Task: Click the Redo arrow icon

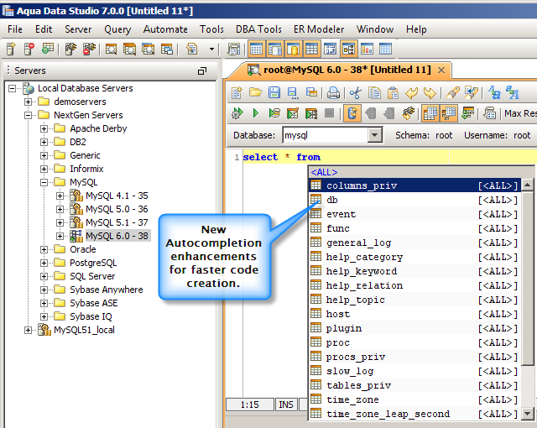Action: (430, 92)
